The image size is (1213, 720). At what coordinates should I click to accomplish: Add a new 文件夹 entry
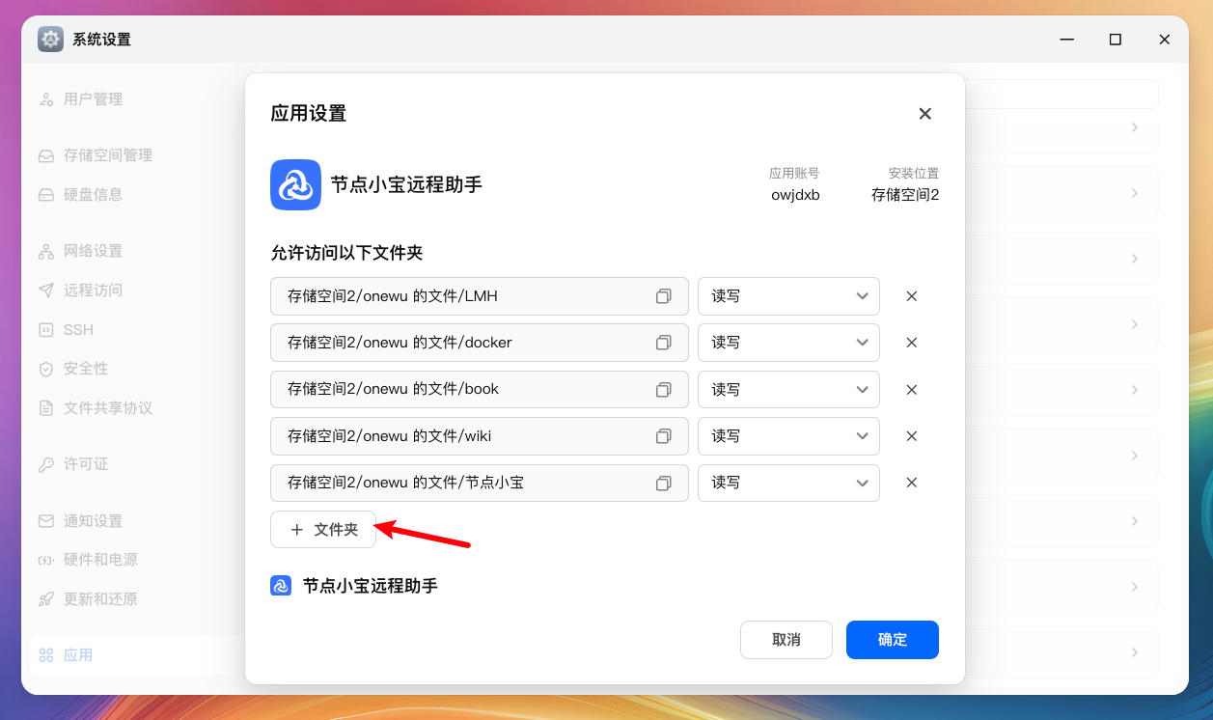click(323, 530)
